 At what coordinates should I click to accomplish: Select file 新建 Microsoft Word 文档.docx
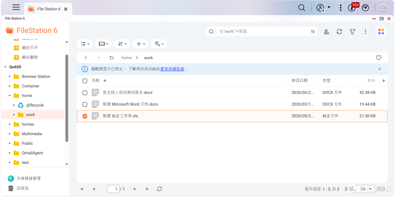(x=131, y=104)
